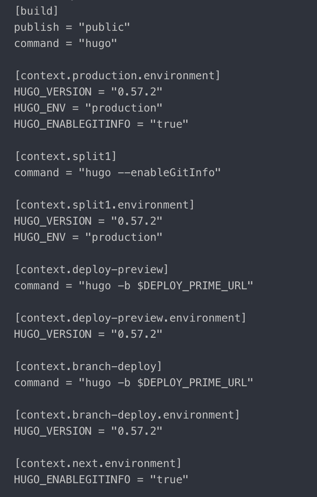317x497 pixels.
Task: Click the [context.split1.environment] header
Action: point(104,205)
